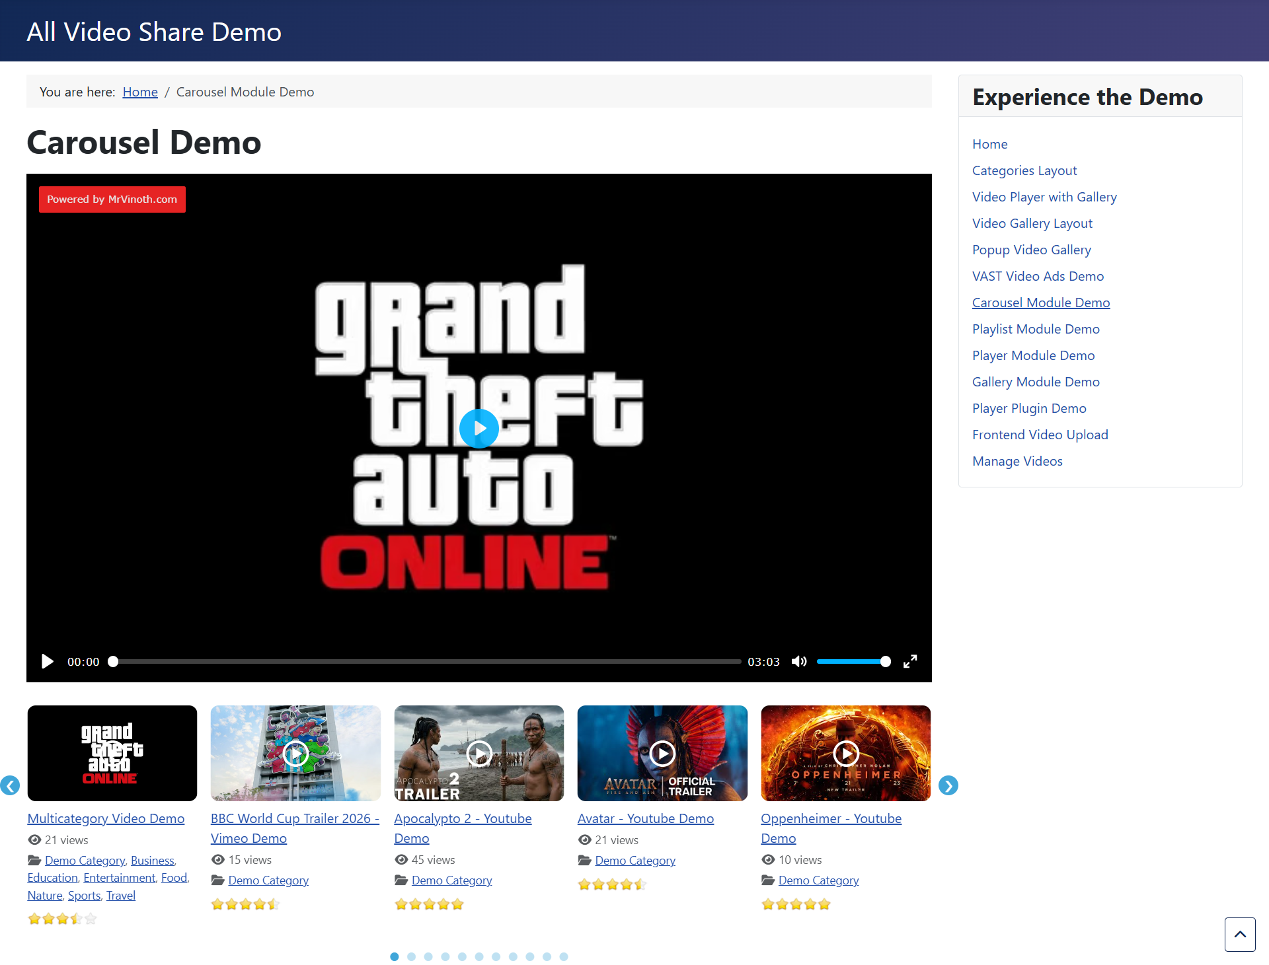Click the 45 views count text
This screenshot has width=1269, height=965.
434,860
